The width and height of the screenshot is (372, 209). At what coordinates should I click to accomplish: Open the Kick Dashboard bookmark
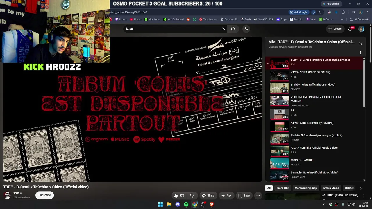[x=174, y=19]
